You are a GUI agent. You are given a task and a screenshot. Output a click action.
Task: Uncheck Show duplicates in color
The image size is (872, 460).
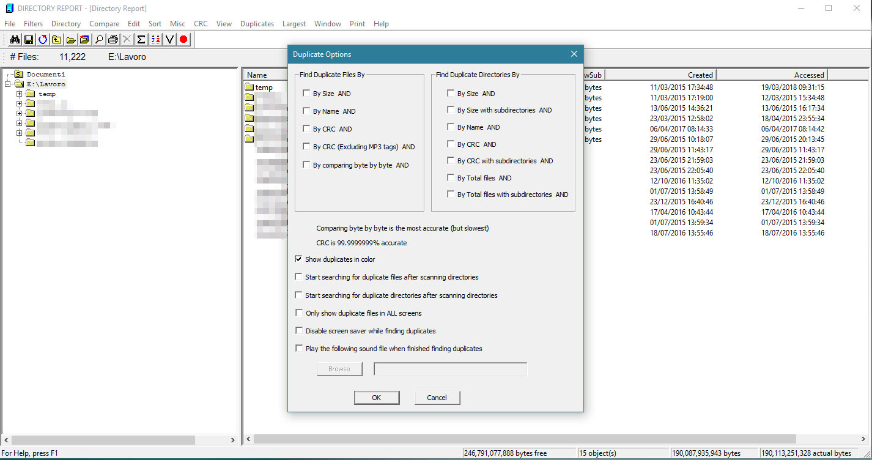coord(298,259)
